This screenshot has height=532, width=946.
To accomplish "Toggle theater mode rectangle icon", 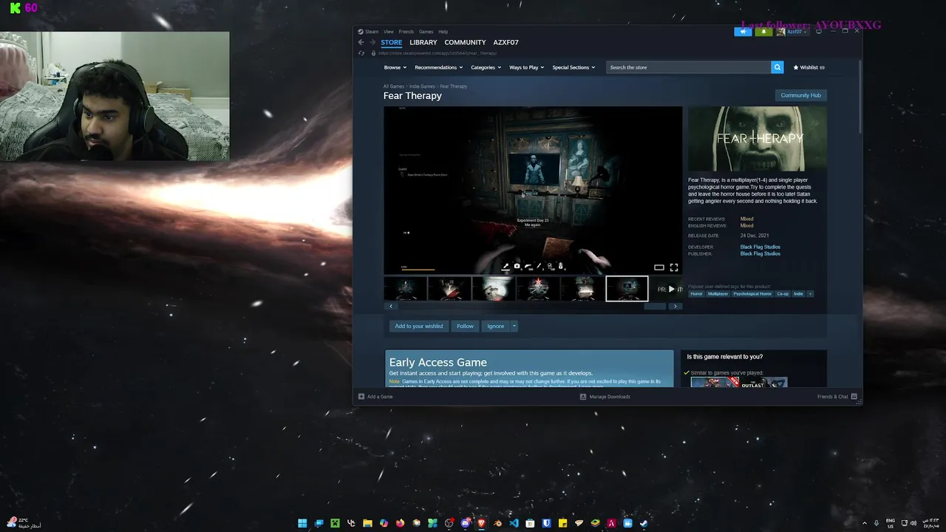I will coord(659,267).
